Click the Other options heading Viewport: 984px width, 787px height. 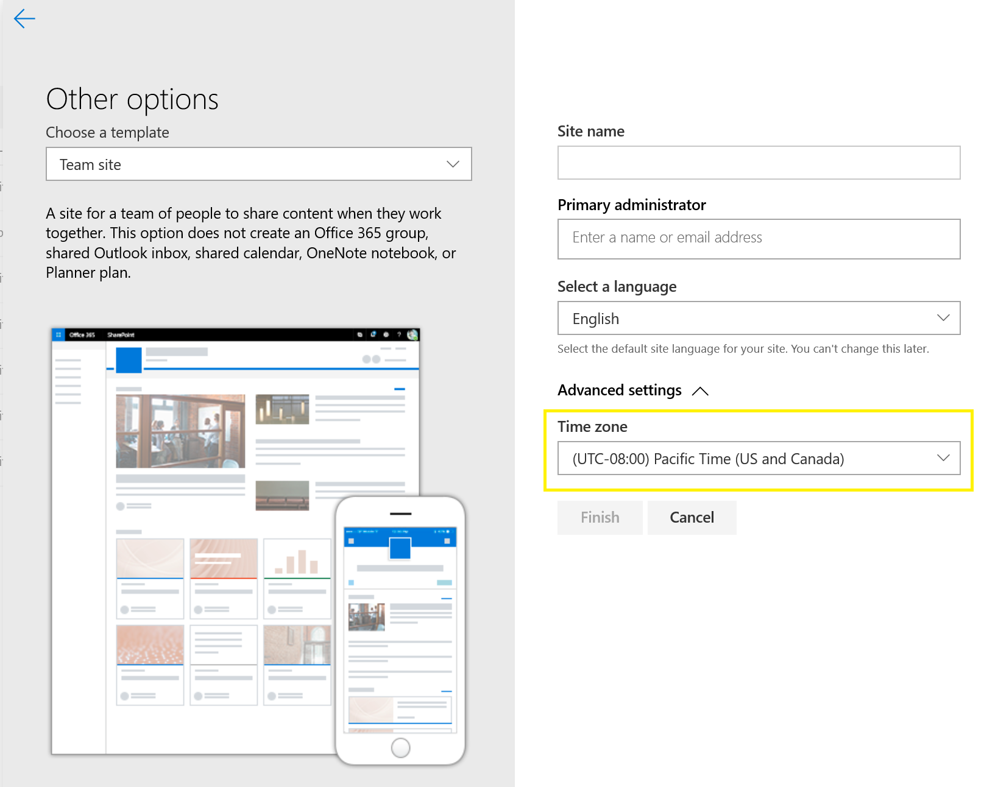132,99
